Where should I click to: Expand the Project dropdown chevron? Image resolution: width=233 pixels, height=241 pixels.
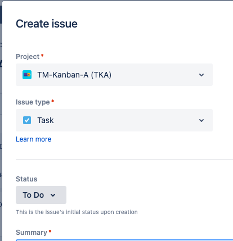[201, 75]
